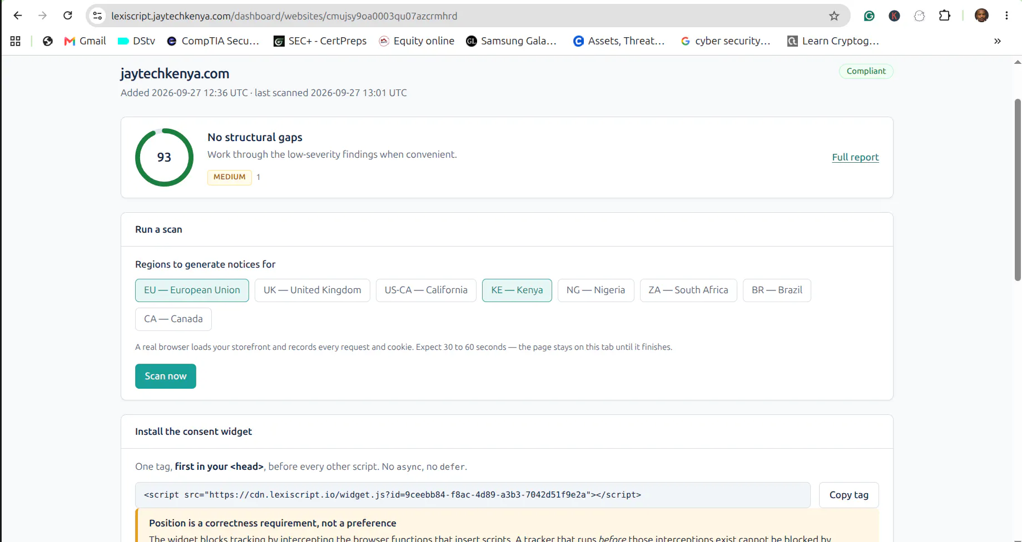Image resolution: width=1022 pixels, height=542 pixels.
Task: Deselect the EU — European Union region
Action: 192,290
